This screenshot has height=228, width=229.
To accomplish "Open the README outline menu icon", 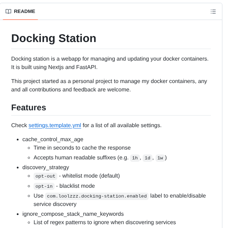I will pos(213,12).
